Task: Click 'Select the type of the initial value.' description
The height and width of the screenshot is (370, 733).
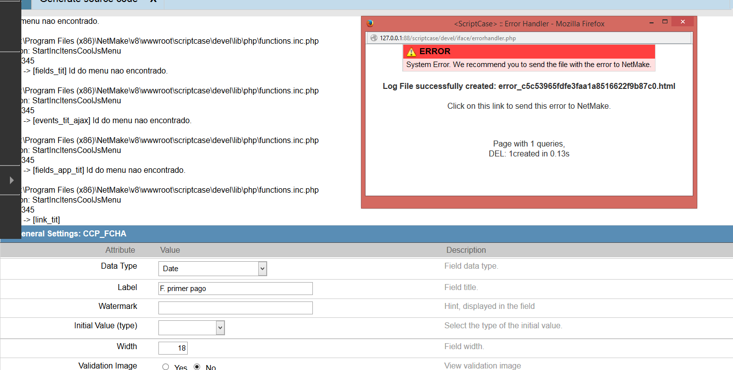Action: click(x=503, y=326)
